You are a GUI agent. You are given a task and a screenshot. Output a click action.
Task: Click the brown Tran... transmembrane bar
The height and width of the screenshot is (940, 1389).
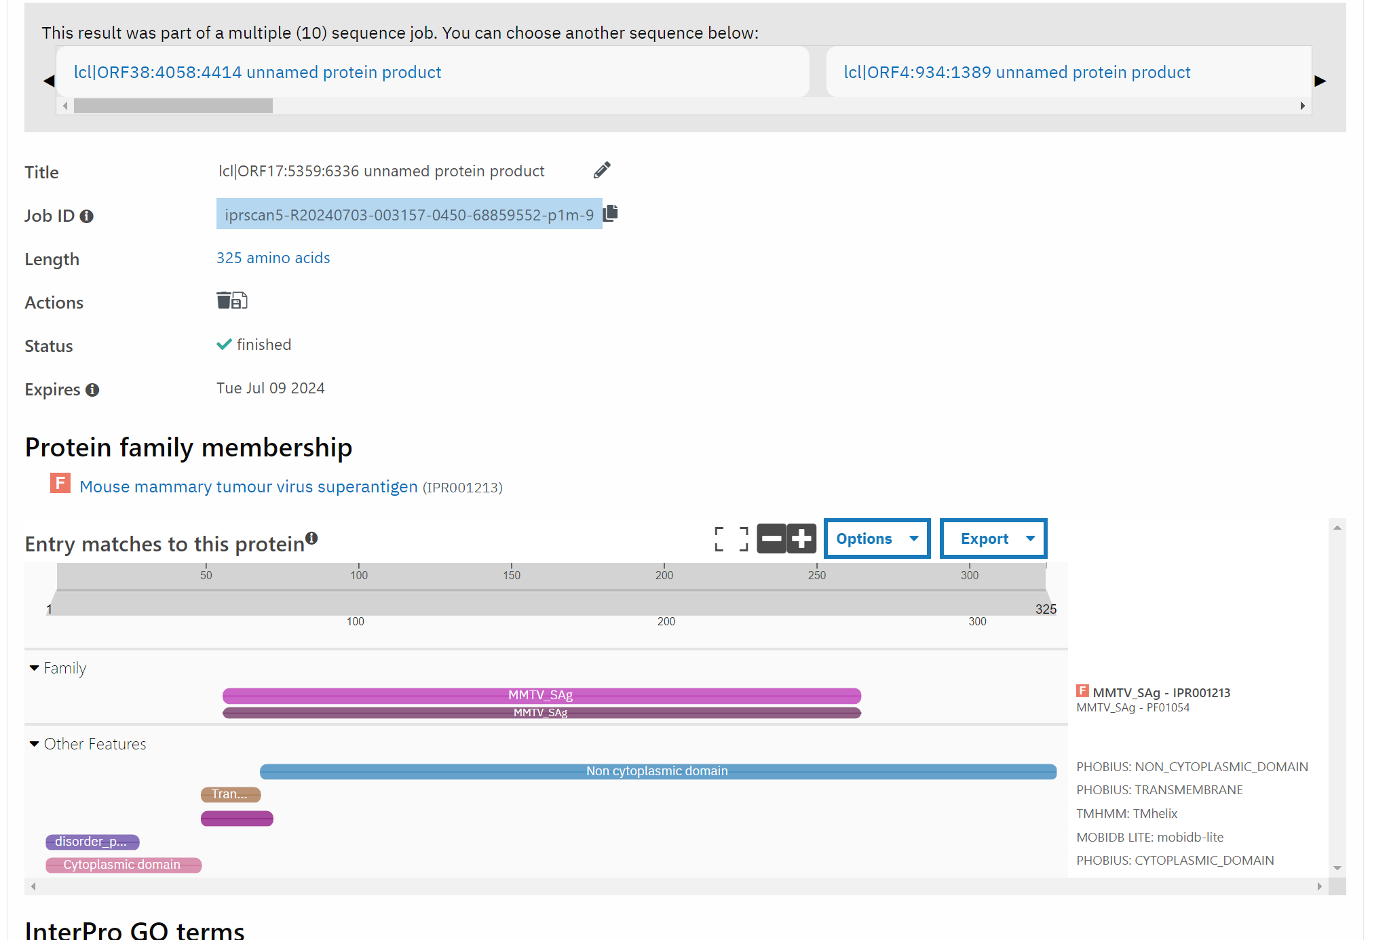pyautogui.click(x=231, y=794)
